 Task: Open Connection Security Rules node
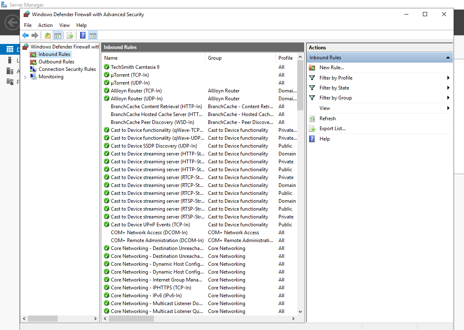[67, 69]
